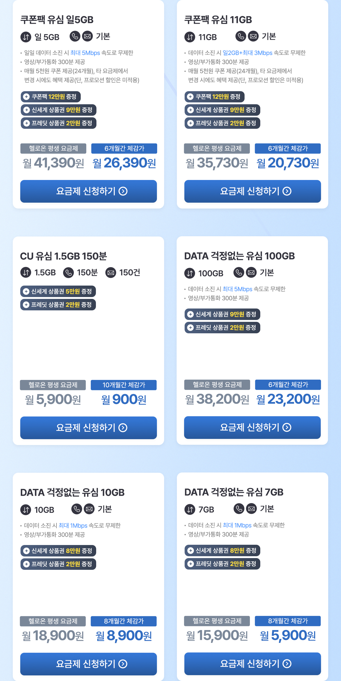Click plus icon on 신세계 상품권 5만원 badge

pos(26,291)
